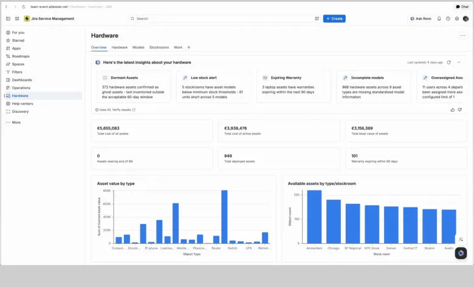Switch to the Models tab

[x=138, y=47]
